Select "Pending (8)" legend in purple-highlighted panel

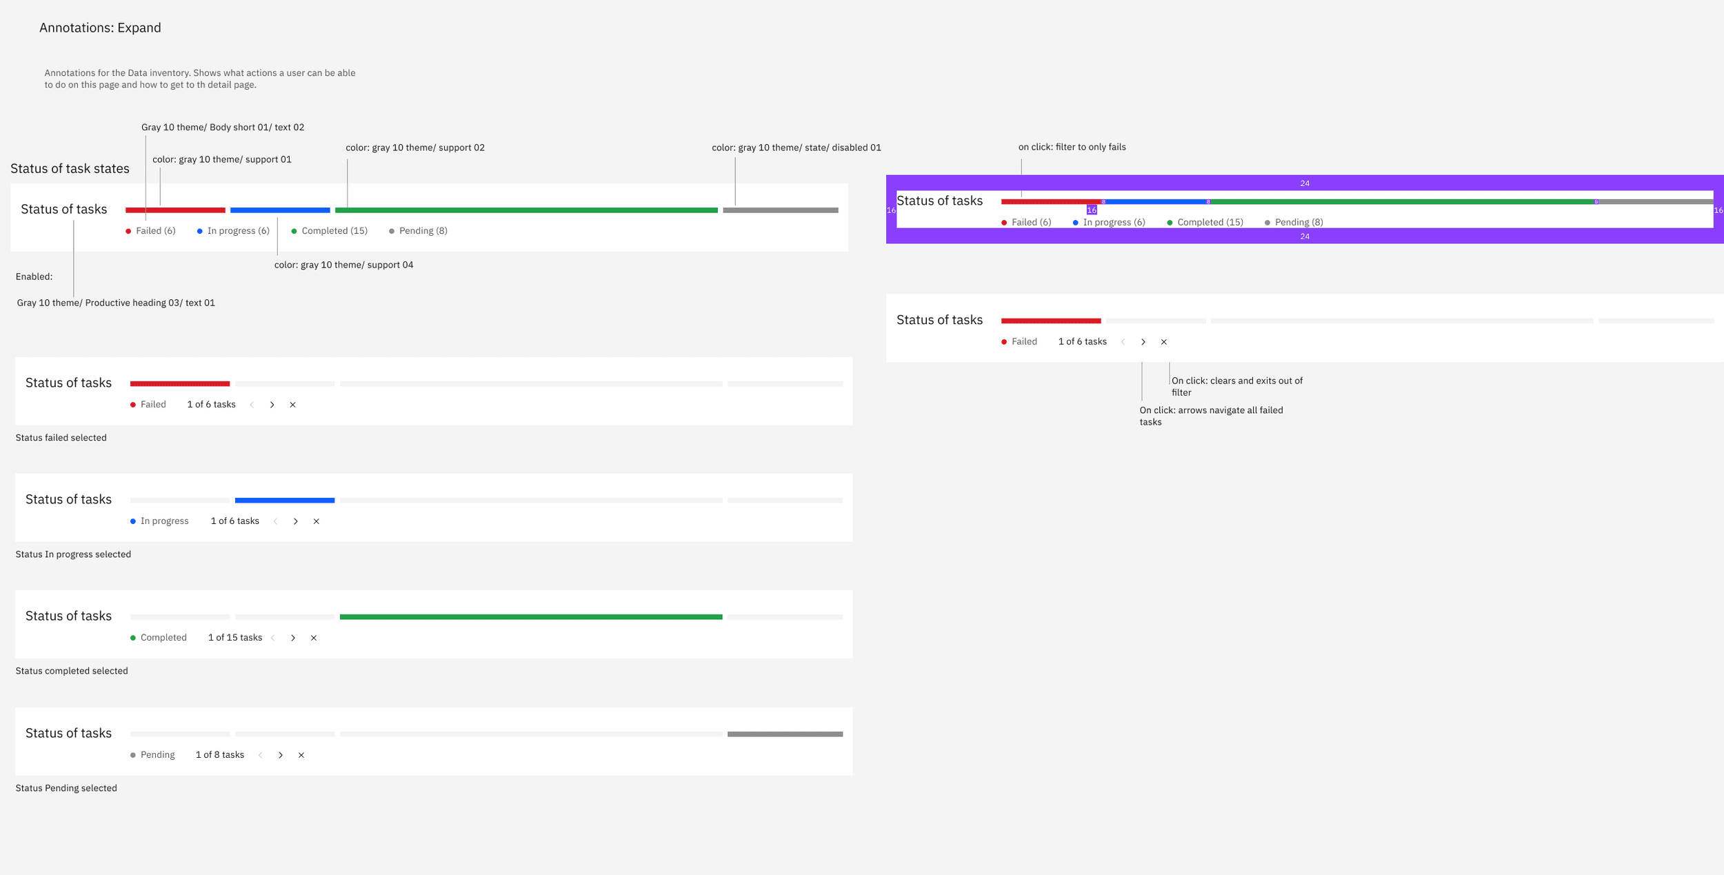pyautogui.click(x=1298, y=222)
